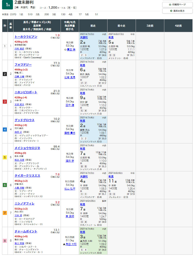Click the 前々走 column header
This screenshot has height=257, width=196.
(x=121, y=26)
